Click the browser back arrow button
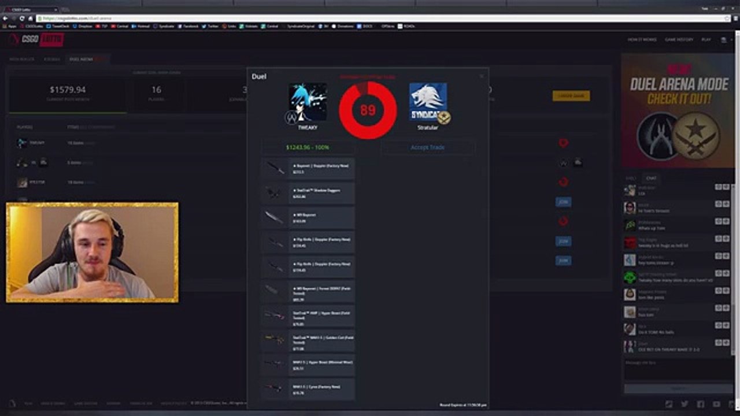The width and height of the screenshot is (740, 416). (5, 19)
